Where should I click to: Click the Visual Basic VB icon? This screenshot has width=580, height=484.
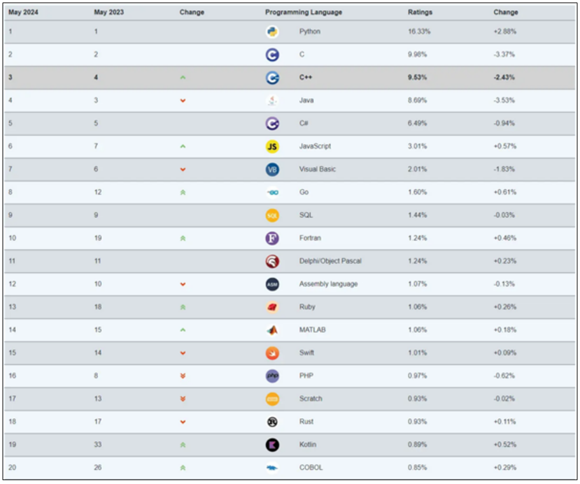coord(272,169)
